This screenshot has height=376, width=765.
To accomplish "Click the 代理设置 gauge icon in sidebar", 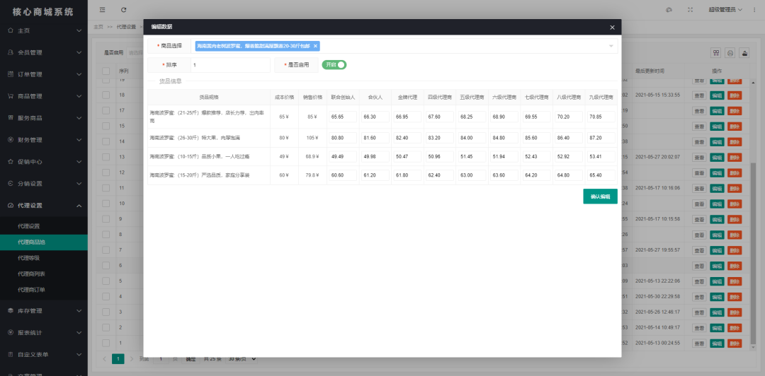I will 11,206.
